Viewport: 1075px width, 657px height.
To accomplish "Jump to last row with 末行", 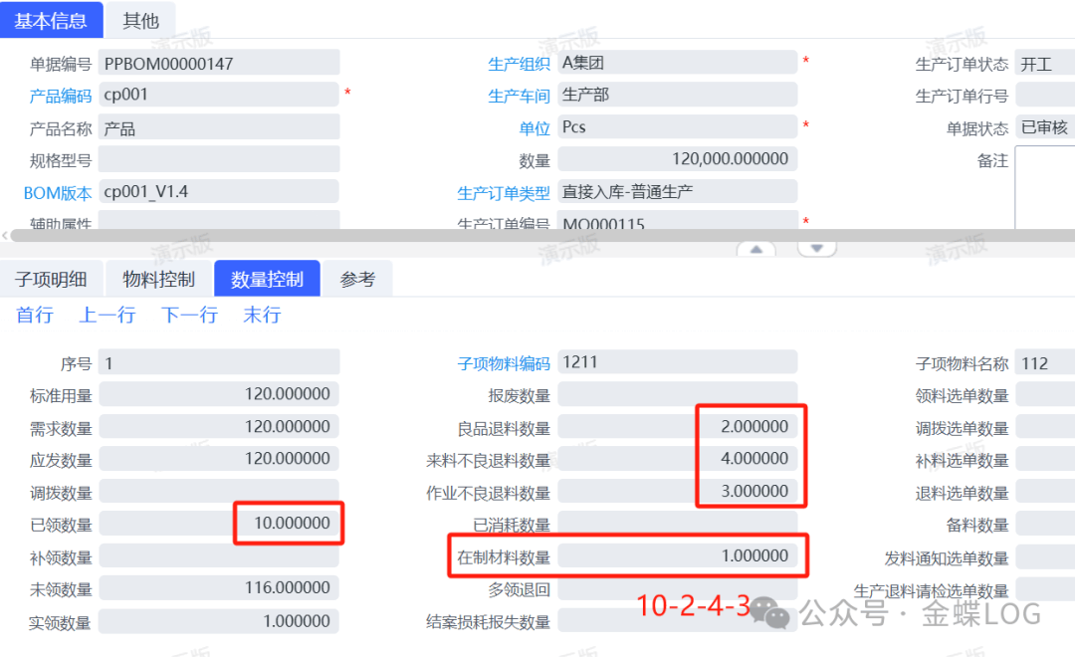I will [262, 316].
